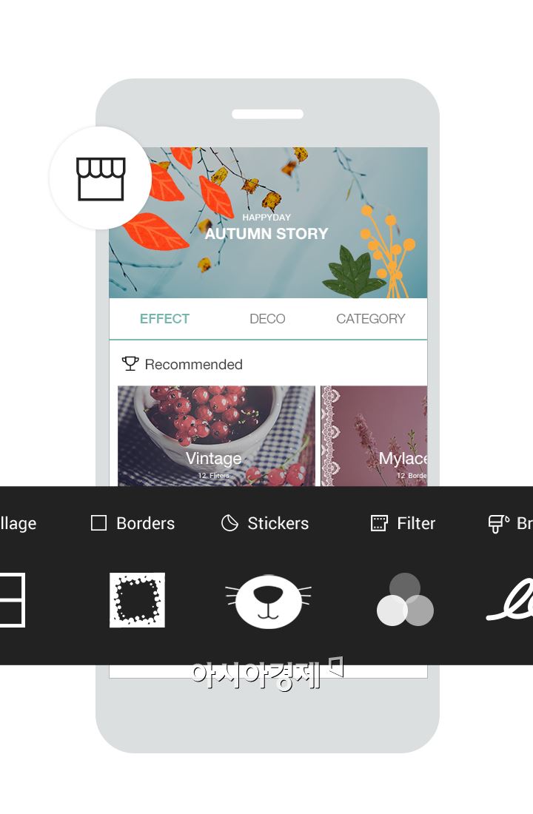The image size is (533, 814).
Task: Click the small square Borders label icon
Action: 98,522
